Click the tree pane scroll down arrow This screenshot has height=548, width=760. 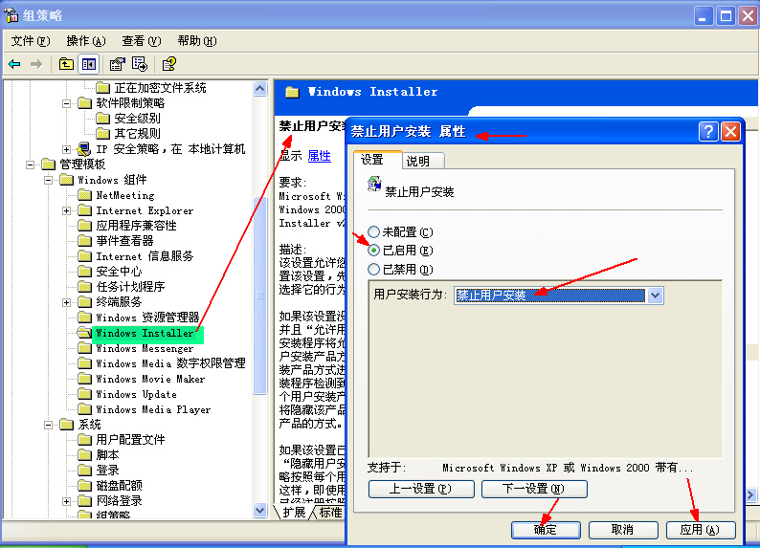[x=259, y=511]
